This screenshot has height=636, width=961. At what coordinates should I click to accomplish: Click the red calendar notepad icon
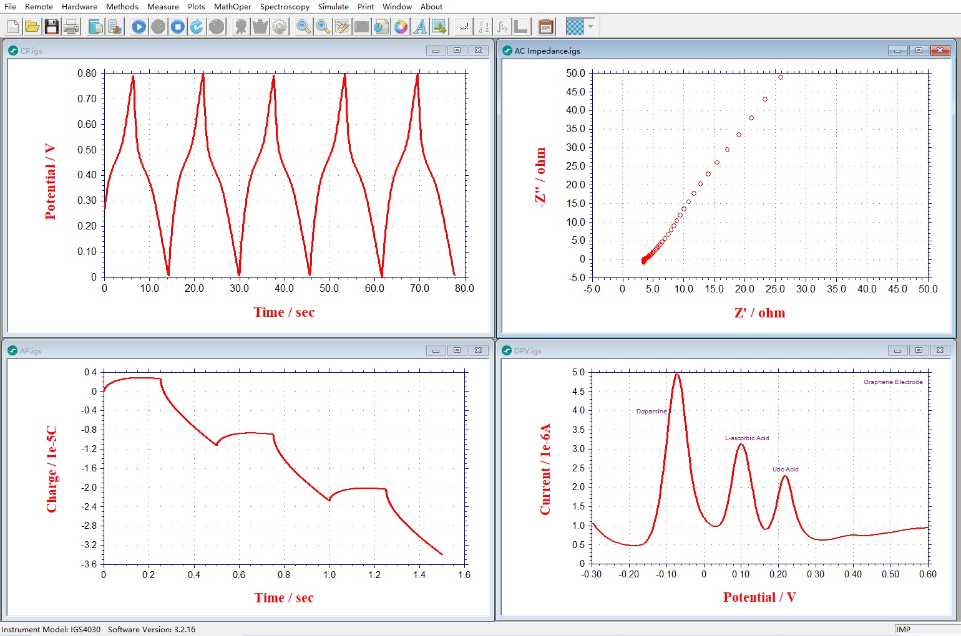point(546,27)
